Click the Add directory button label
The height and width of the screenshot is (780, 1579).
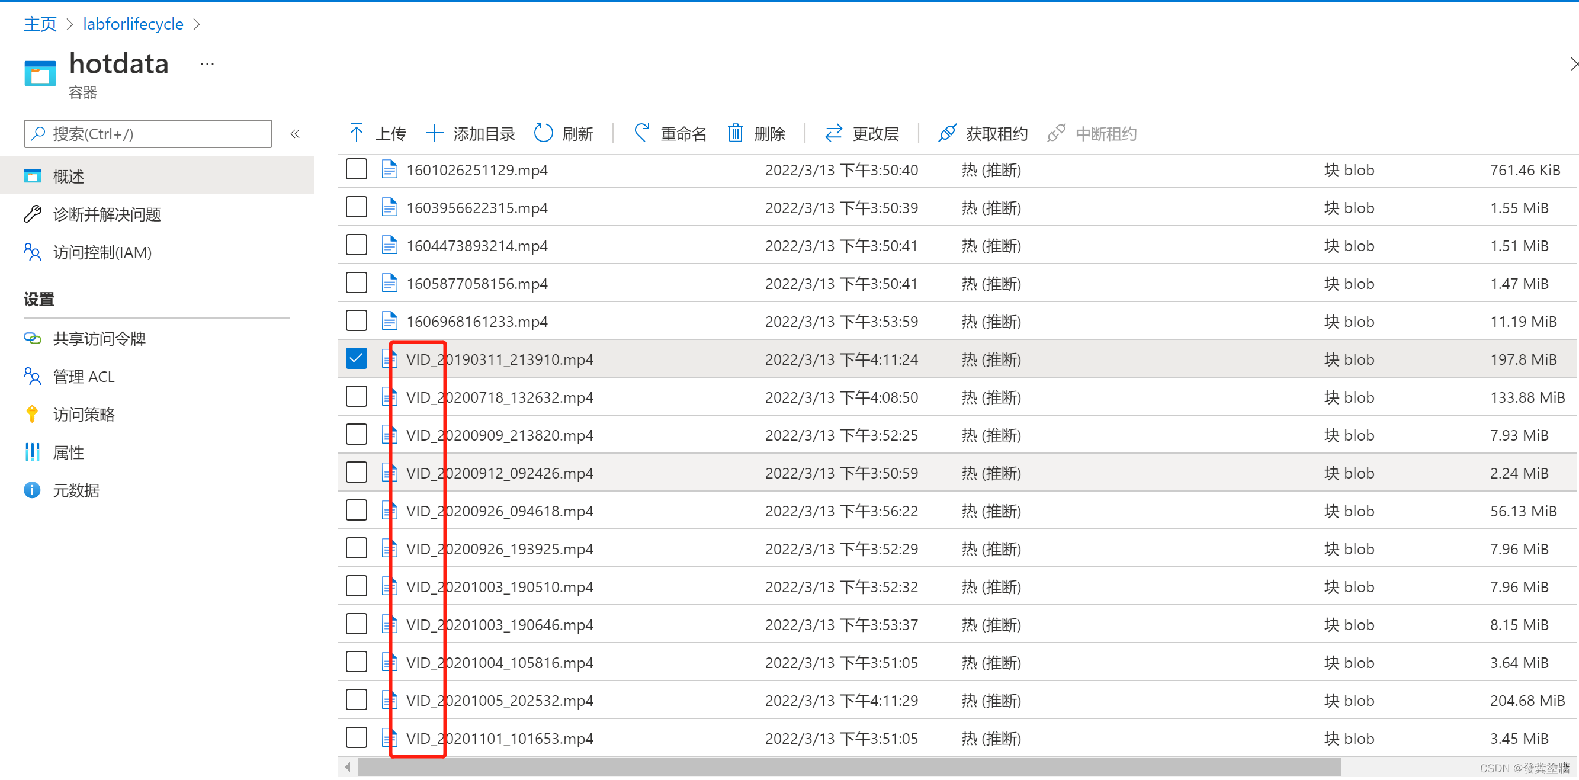click(x=484, y=134)
